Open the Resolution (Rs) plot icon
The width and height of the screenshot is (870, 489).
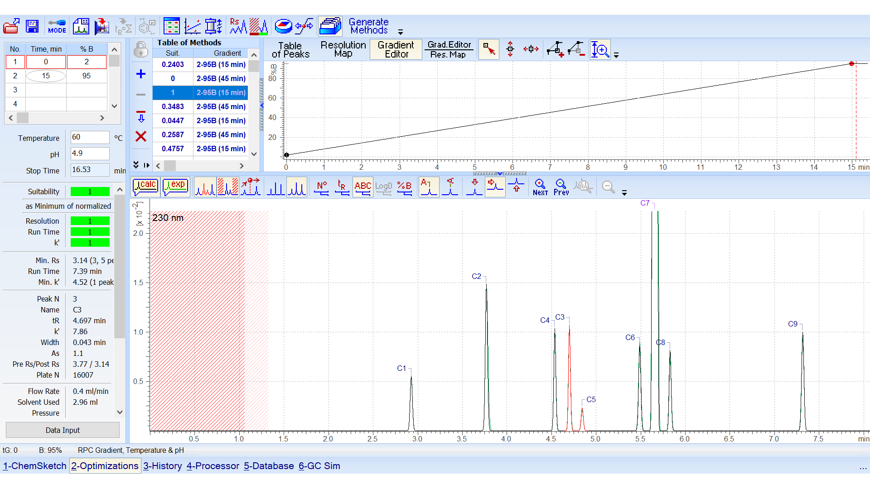[x=237, y=26]
